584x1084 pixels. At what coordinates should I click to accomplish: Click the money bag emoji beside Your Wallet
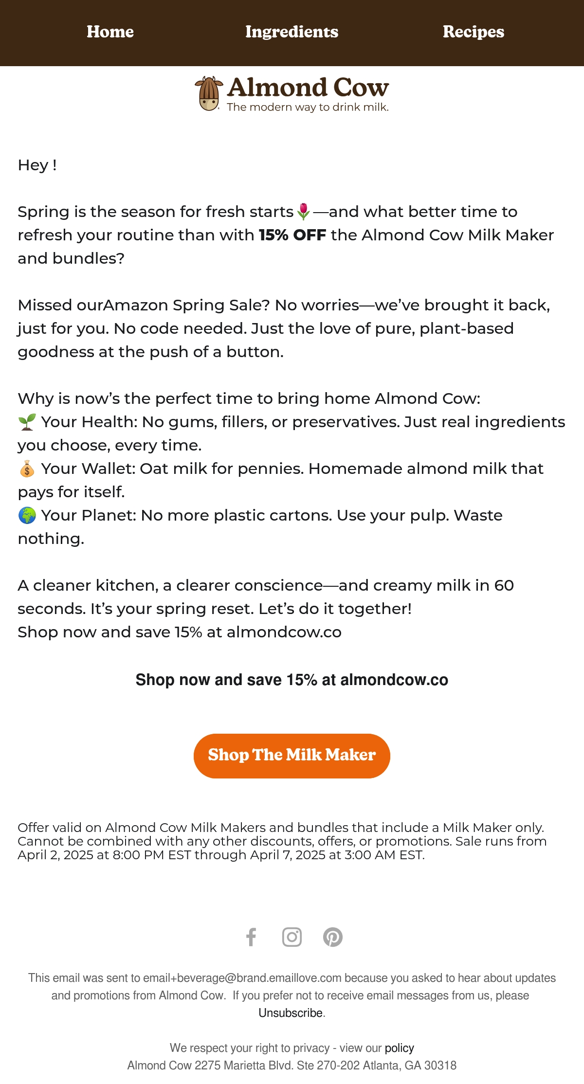[x=27, y=469]
